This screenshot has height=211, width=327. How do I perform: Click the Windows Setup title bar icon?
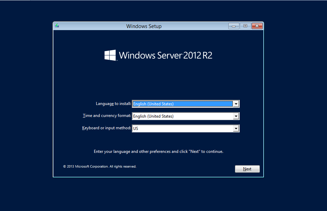coord(57,26)
